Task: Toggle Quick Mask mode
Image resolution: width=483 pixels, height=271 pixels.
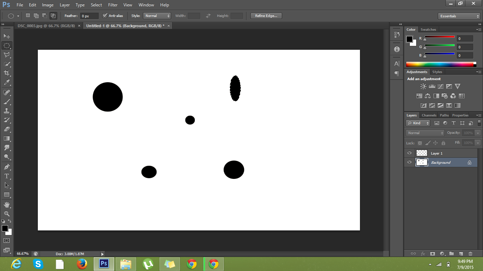Action: click(x=7, y=241)
